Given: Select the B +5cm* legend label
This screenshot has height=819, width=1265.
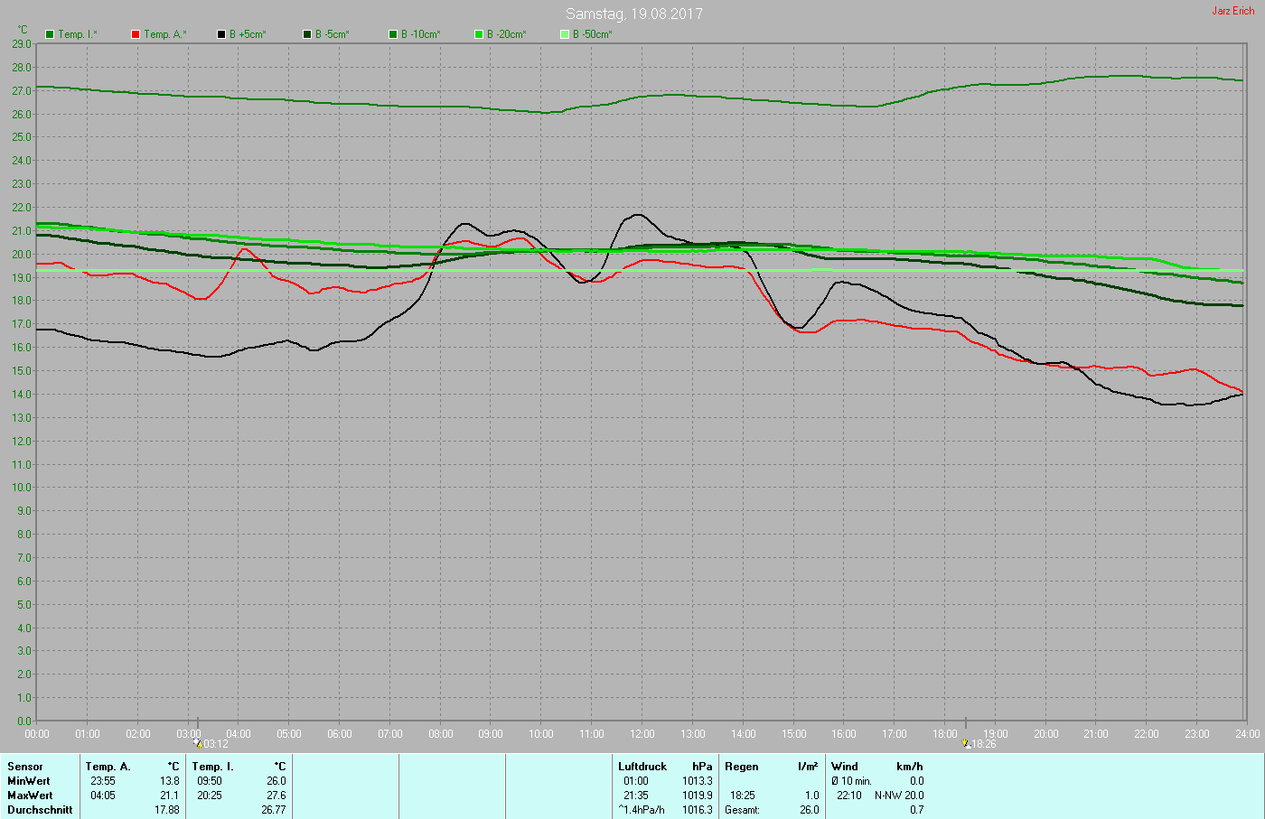Looking at the screenshot, I should (248, 34).
